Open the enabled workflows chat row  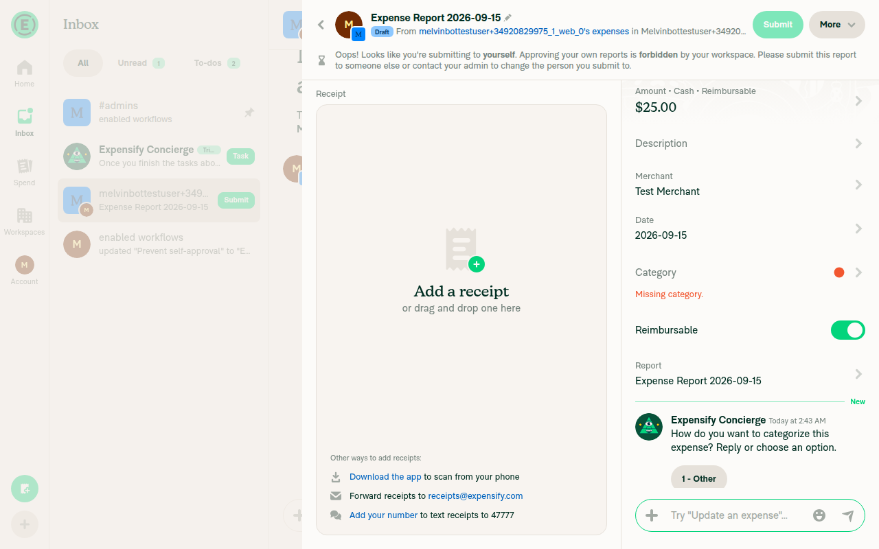point(159,244)
